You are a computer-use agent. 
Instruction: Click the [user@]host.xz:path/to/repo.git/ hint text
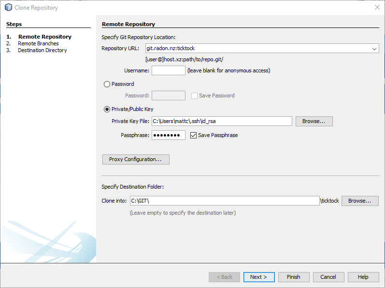click(x=184, y=59)
